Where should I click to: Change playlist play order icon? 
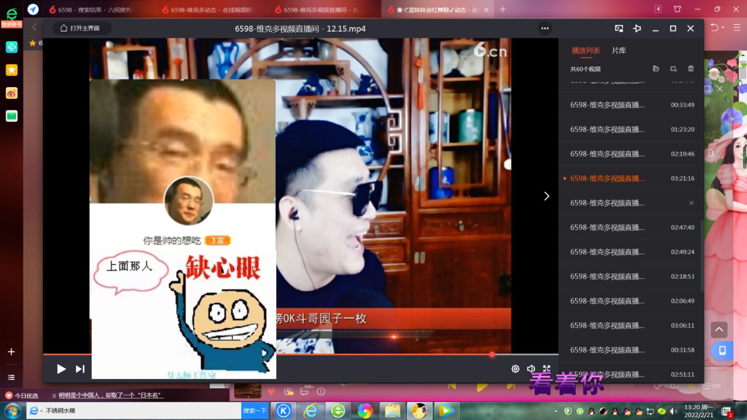point(673,69)
